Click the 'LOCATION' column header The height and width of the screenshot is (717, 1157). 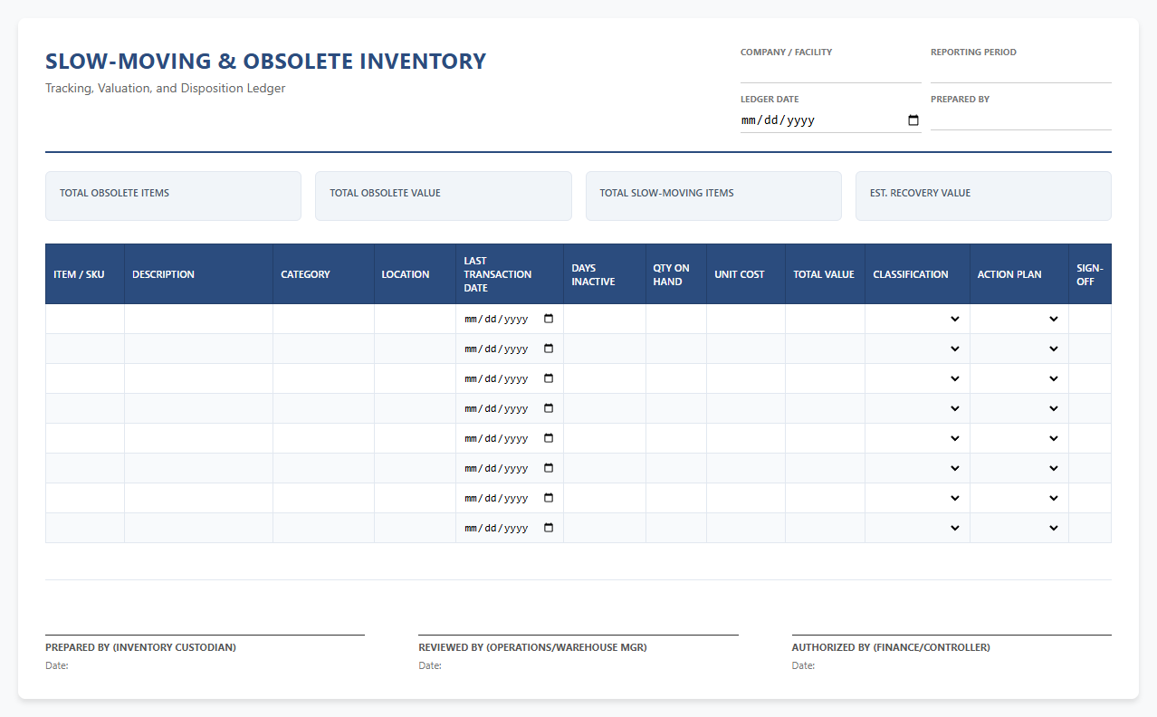[415, 274]
